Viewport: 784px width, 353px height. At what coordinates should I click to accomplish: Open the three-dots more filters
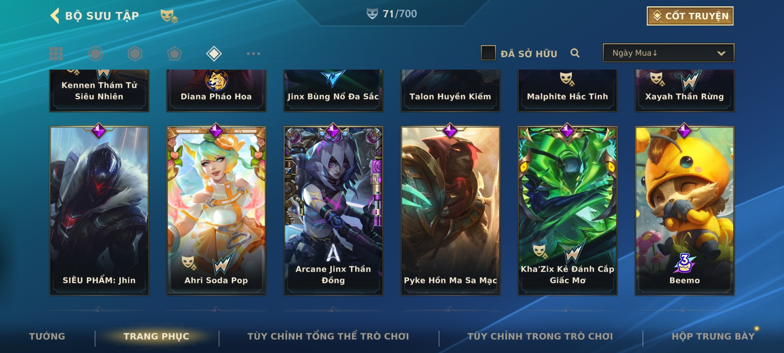(253, 53)
